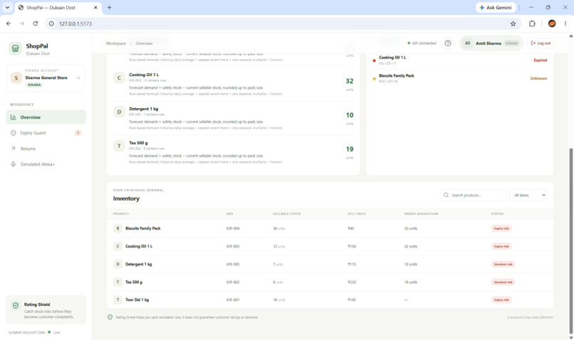Open Chrome extensions puzzle icon
The width and height of the screenshot is (574, 340).
coord(532,23)
